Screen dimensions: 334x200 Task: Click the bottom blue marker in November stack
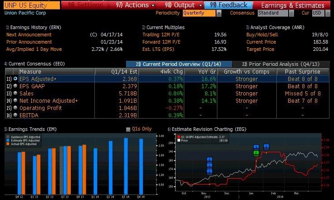point(210,171)
